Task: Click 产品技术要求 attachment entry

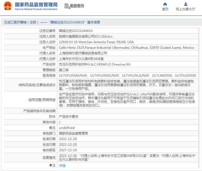Action: [68, 116]
